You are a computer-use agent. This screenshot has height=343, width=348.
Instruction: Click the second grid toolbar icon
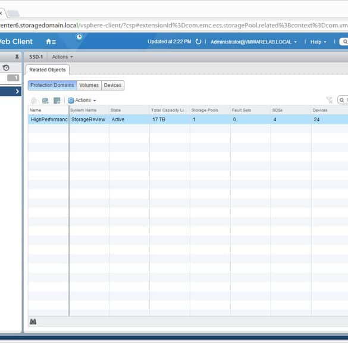click(45, 100)
